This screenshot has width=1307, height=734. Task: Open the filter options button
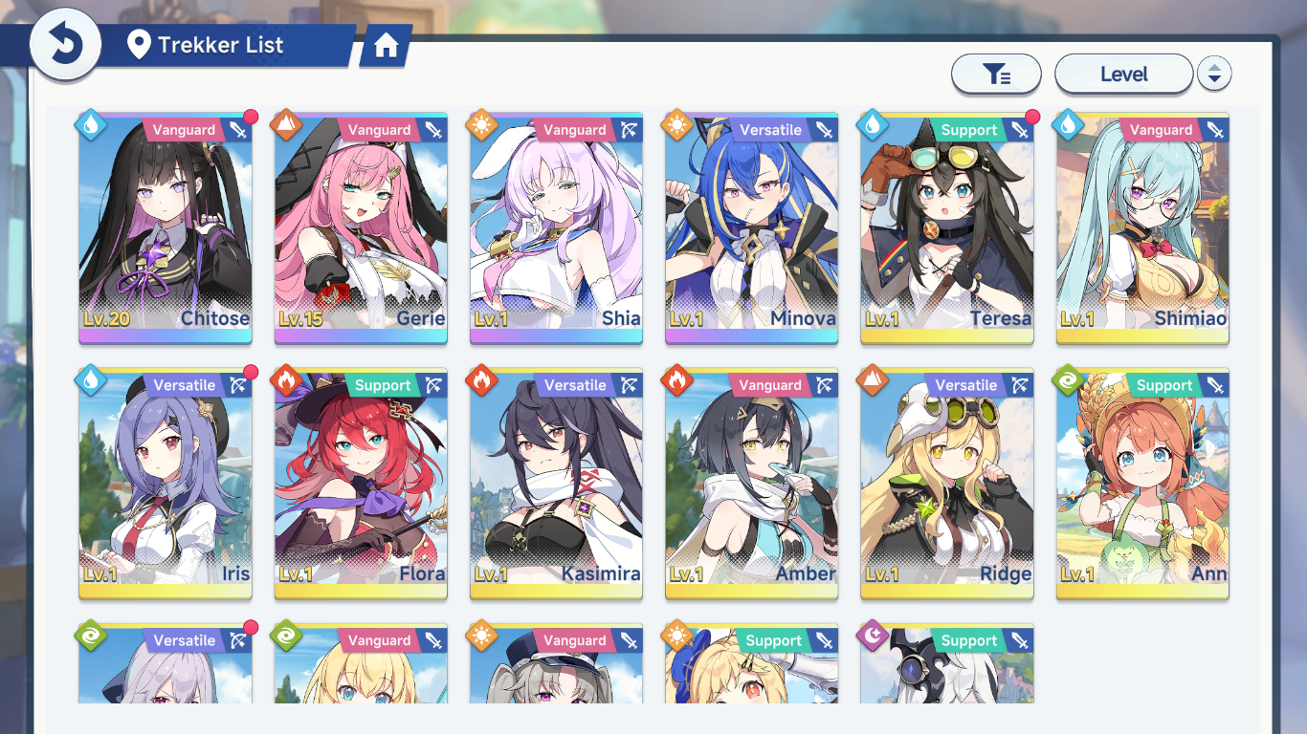pyautogui.click(x=996, y=74)
